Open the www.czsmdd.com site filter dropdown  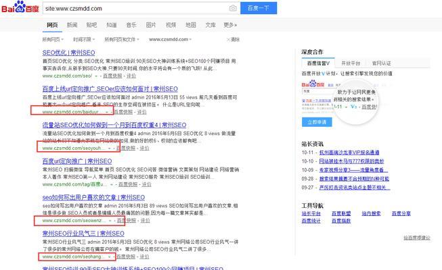pos(171,39)
